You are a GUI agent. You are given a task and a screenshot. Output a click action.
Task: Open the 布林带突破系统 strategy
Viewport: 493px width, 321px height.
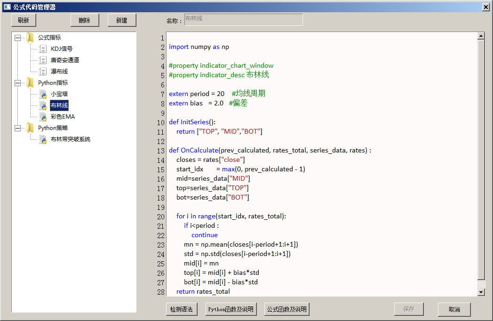(71, 139)
